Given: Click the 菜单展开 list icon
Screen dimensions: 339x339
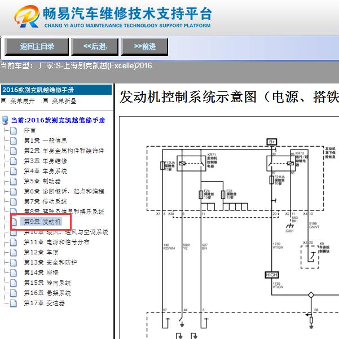Looking at the screenshot, I should (x=4, y=101).
